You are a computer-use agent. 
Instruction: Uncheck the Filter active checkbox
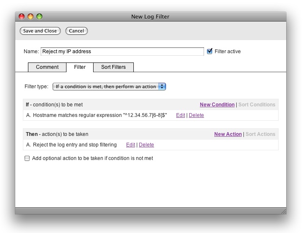tap(210, 51)
